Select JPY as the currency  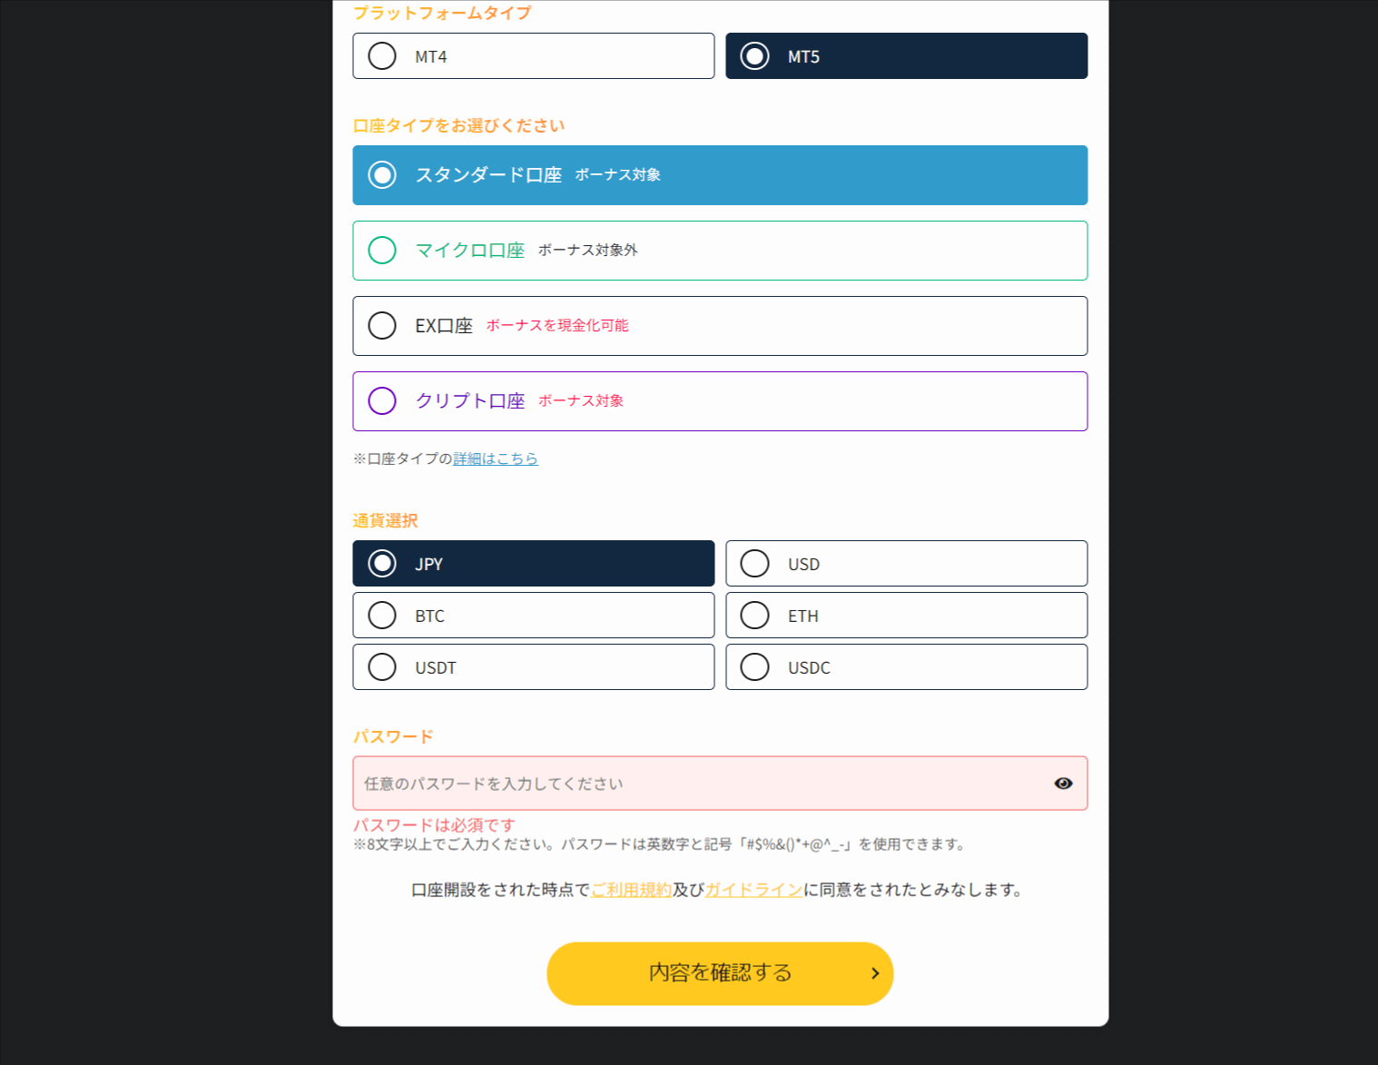coord(533,563)
